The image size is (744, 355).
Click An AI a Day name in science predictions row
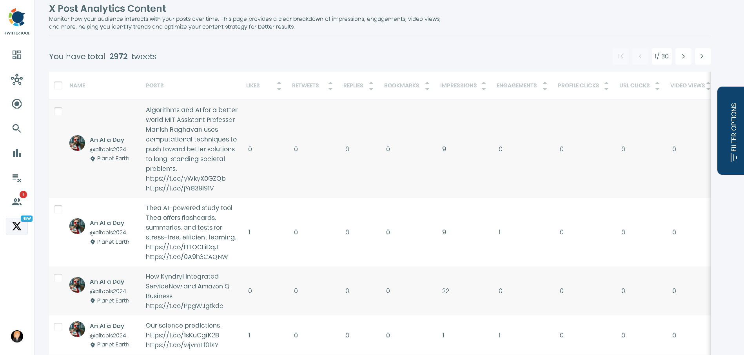107,326
